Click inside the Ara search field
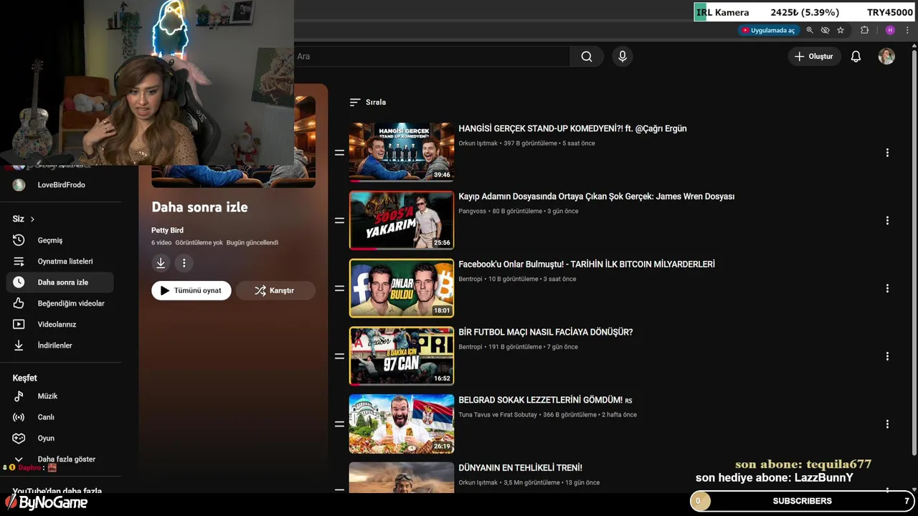918x516 pixels. [x=432, y=57]
